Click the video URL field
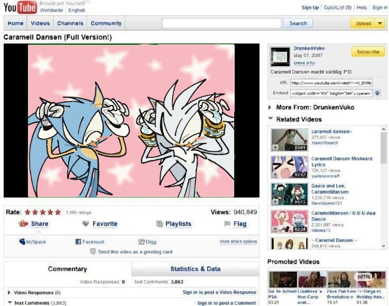Viewport: 389px width, 306px height. pos(331,83)
